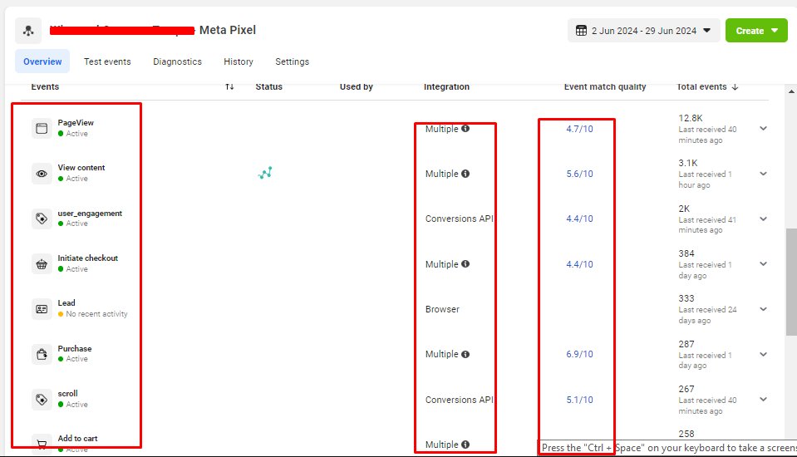Click the Events column header
This screenshot has height=457, width=797.
45,87
